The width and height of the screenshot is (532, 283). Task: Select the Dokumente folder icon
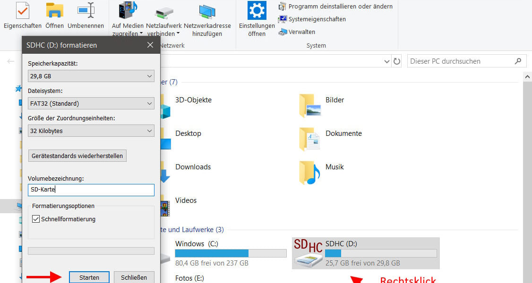310,139
